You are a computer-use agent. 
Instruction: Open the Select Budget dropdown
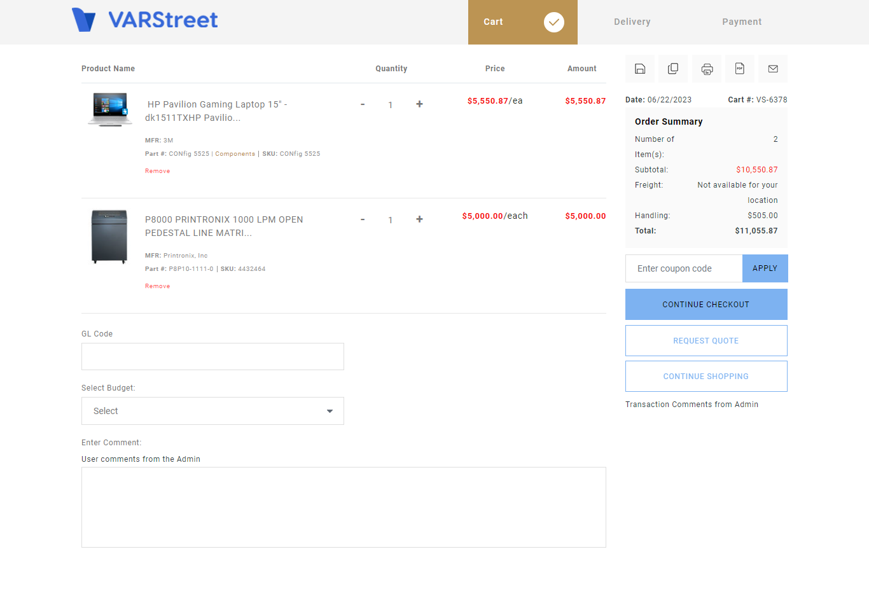pyautogui.click(x=212, y=411)
